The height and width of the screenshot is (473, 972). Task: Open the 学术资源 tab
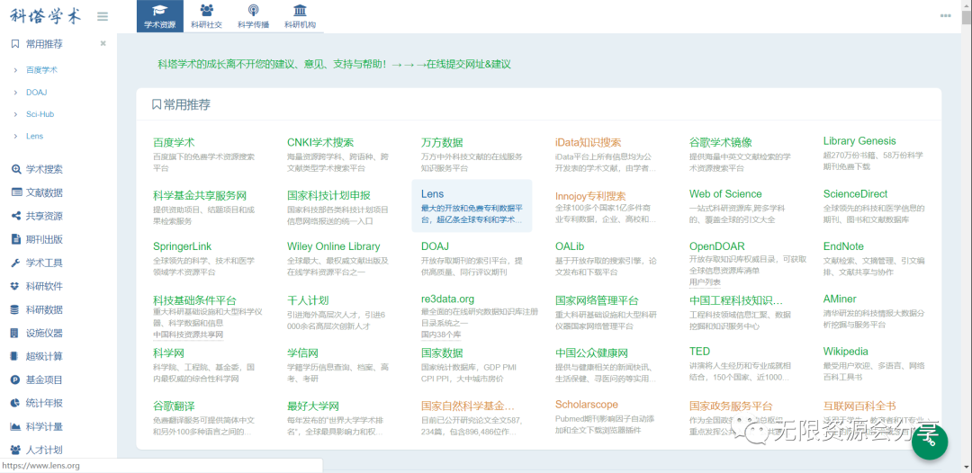160,16
